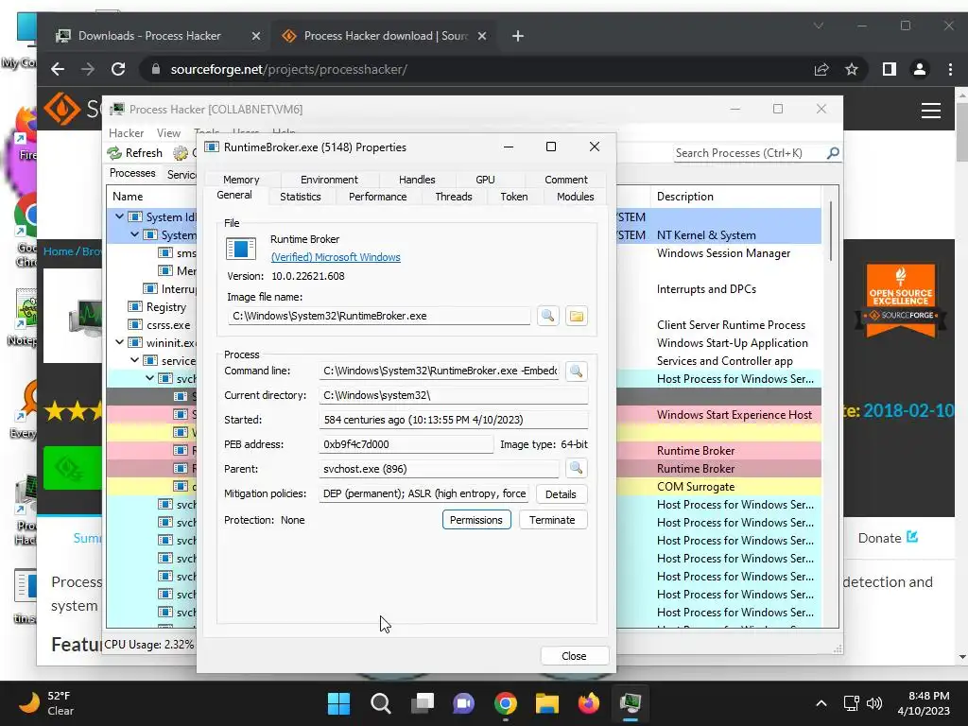968x726 pixels.
Task: Open browser side panel icon
Action: (x=889, y=69)
